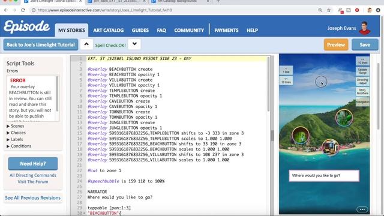
Task: Click the Errors panel scrollbar
Action: click(x=57, y=94)
